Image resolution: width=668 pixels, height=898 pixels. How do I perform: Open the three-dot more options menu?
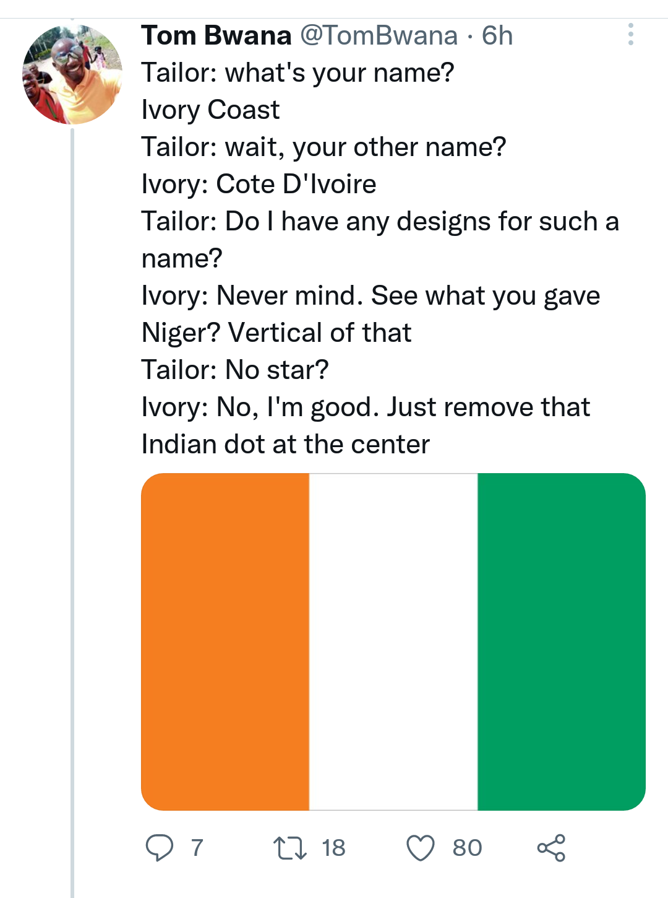click(x=630, y=35)
